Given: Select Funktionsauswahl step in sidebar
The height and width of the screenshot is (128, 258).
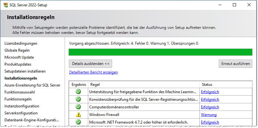Looking at the screenshot, I should [x=20, y=92].
